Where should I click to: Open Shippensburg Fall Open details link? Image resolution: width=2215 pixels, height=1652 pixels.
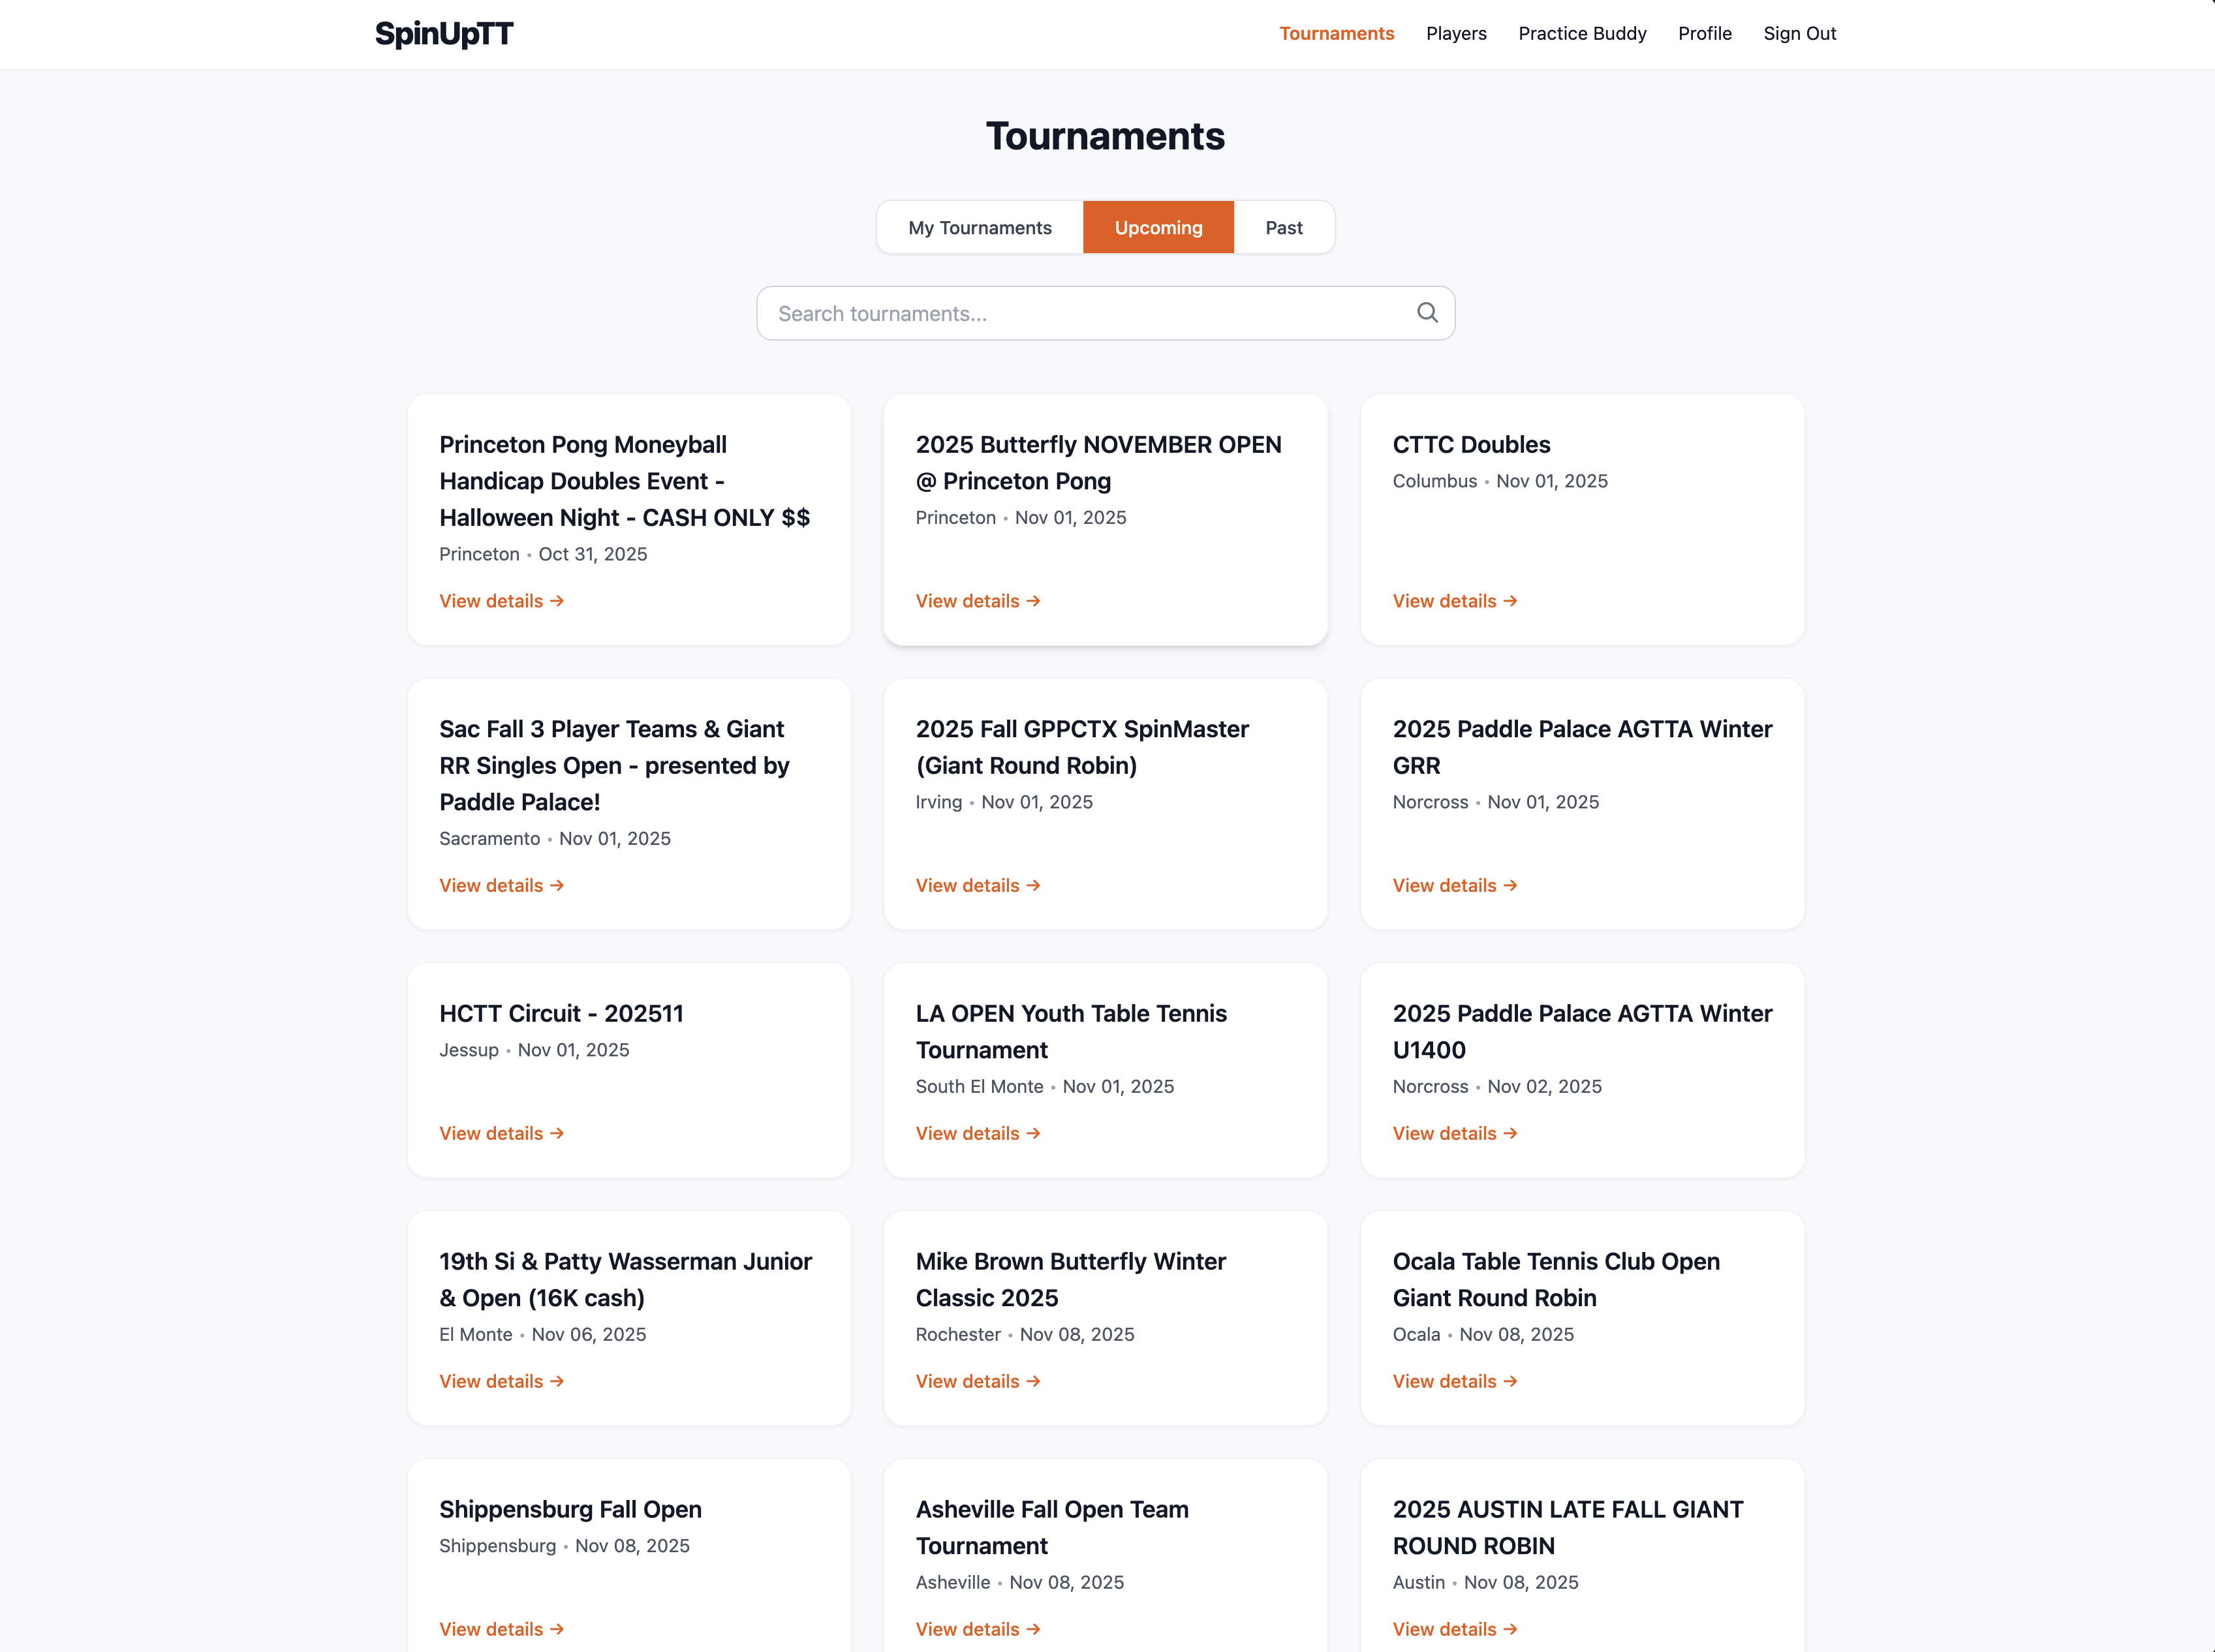click(501, 1629)
